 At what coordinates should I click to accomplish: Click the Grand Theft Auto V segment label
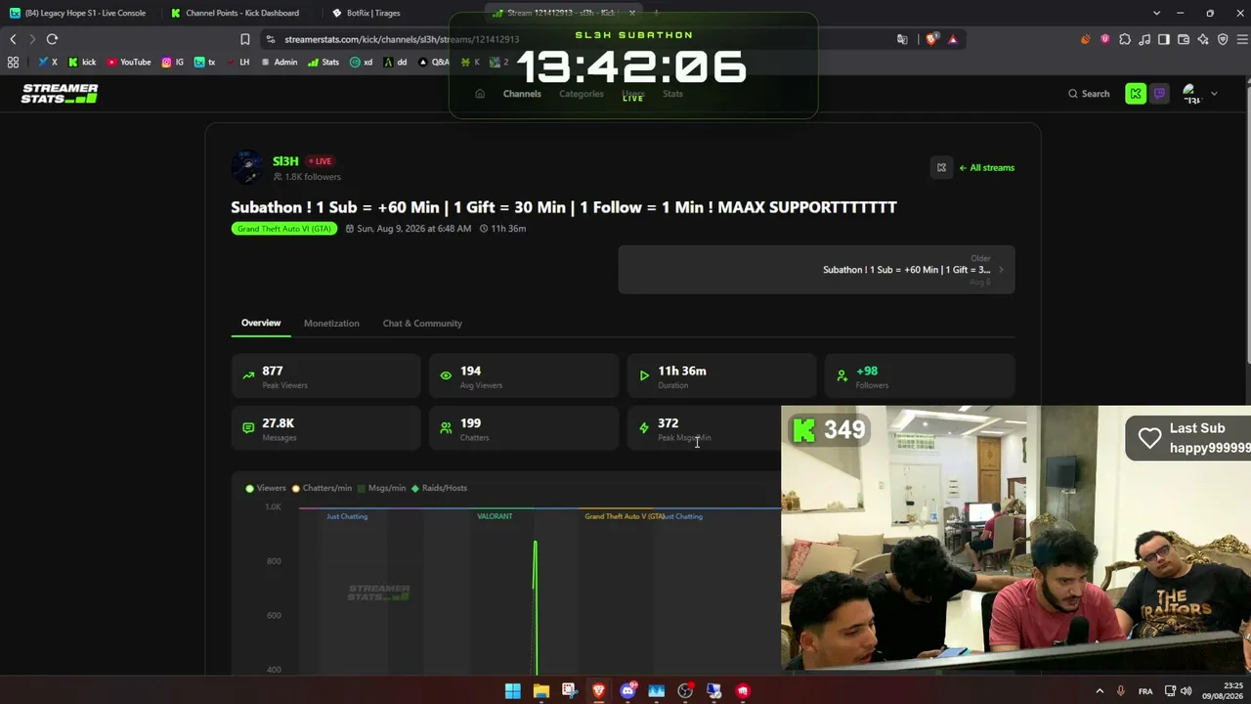[625, 516]
